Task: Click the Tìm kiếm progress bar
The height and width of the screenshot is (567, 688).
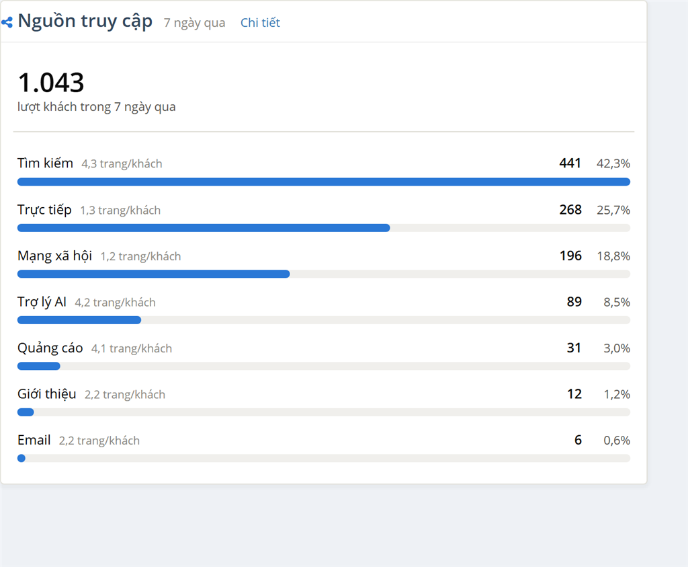Action: point(324,182)
